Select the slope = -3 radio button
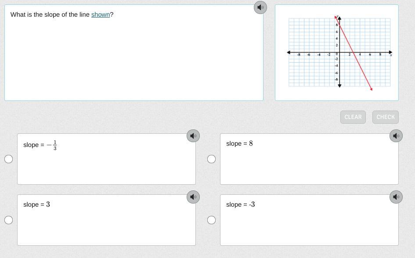Screen dimensions: 415x258 point(212,220)
